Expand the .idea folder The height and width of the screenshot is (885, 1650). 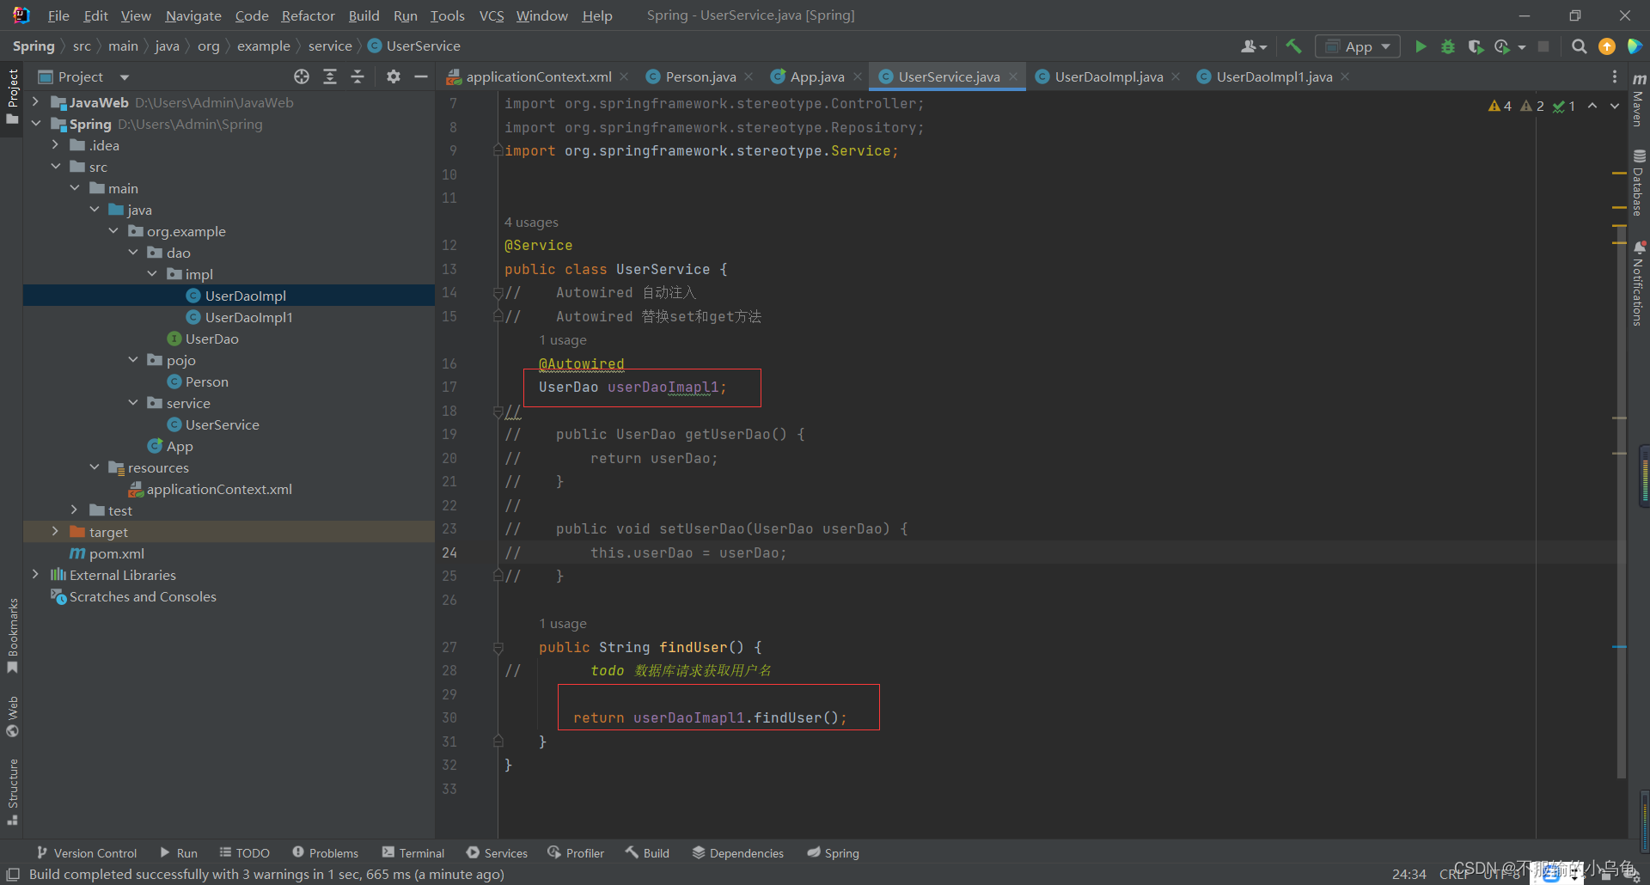point(56,145)
